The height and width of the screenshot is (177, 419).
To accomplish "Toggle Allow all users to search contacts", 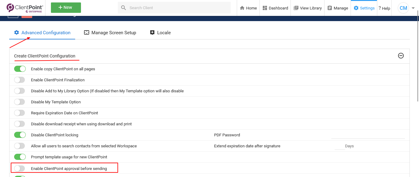I will 19,146.
